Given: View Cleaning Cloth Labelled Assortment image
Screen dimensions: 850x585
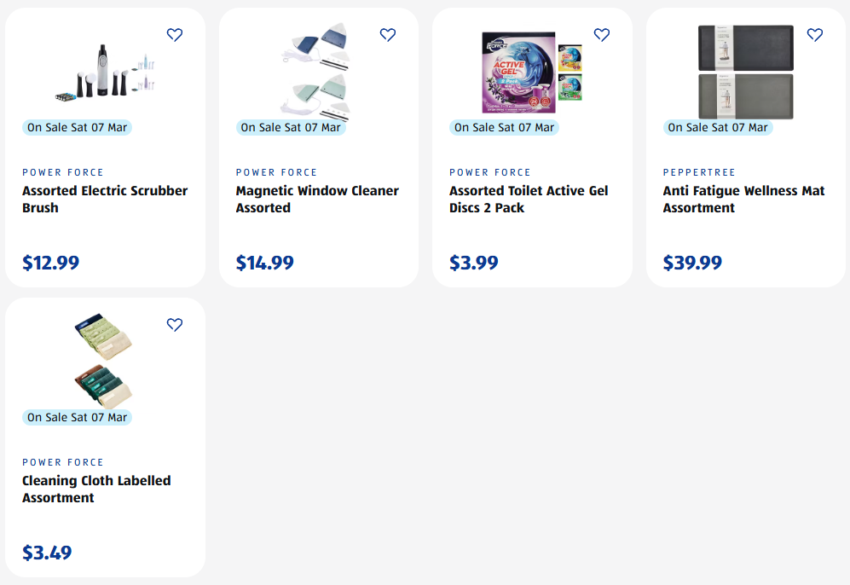Looking at the screenshot, I should pyautogui.click(x=104, y=360).
